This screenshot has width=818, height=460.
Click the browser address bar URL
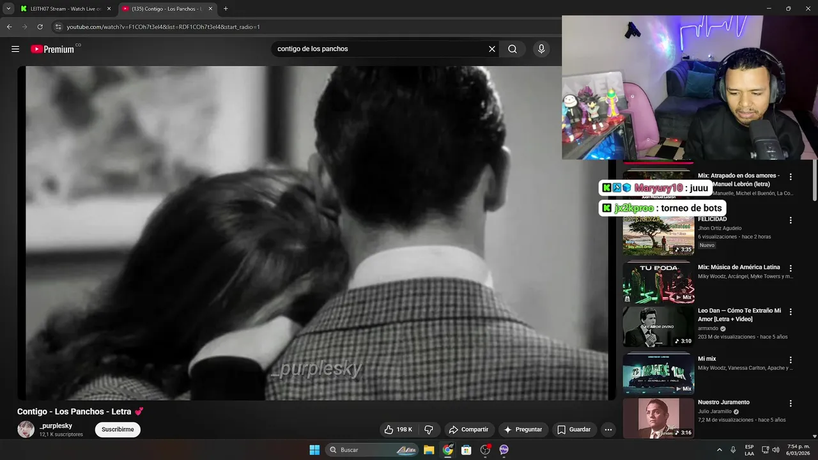(x=163, y=27)
